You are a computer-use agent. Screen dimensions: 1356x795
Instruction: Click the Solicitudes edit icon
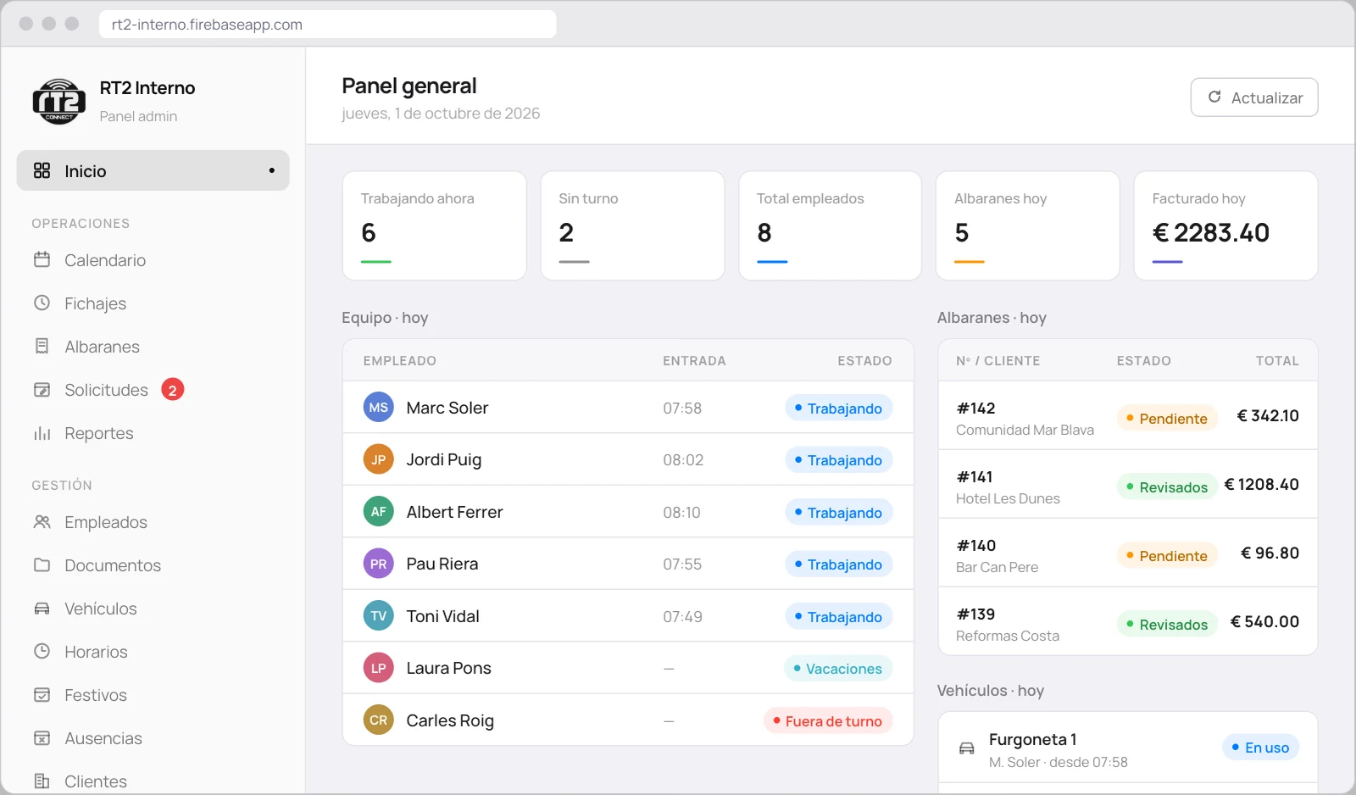tap(42, 389)
